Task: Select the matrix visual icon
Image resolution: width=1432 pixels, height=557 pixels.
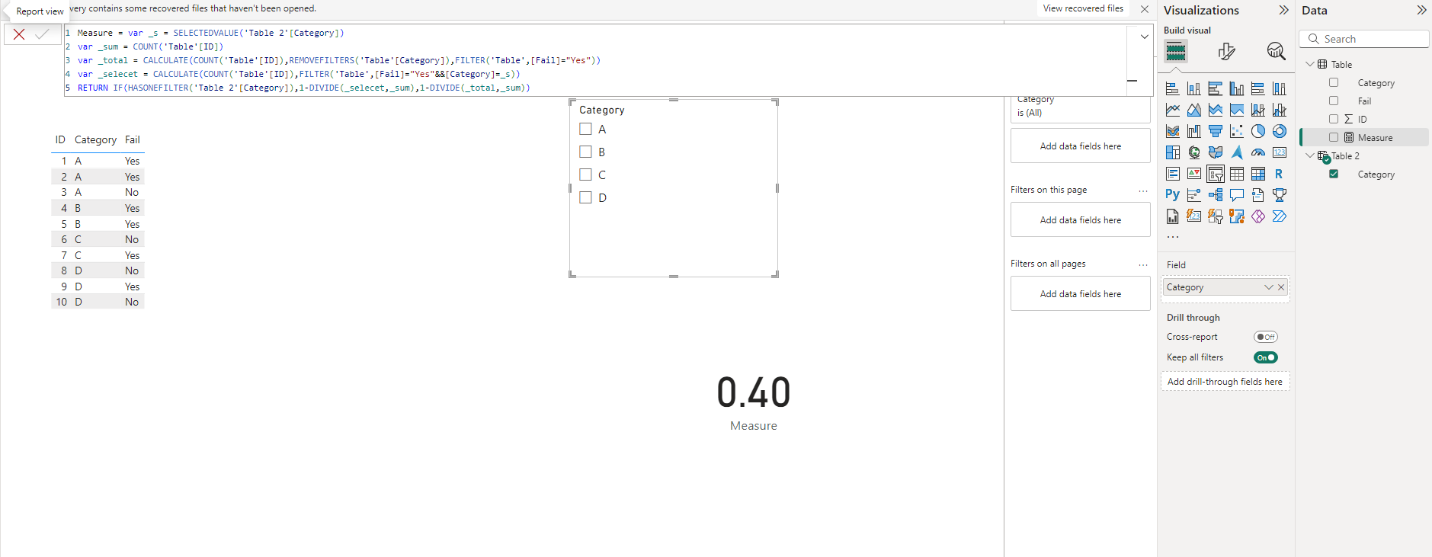Action: pos(1258,174)
